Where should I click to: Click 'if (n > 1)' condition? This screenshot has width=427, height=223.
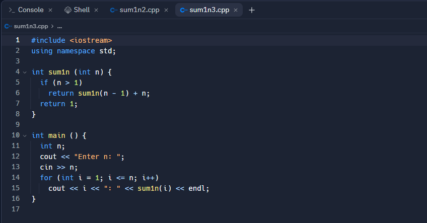[x=61, y=83]
